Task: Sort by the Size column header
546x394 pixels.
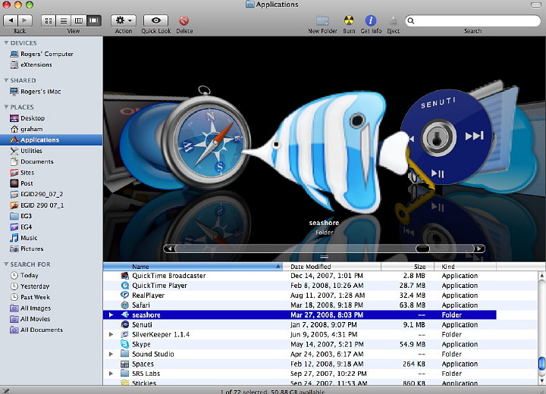Action: 407,267
